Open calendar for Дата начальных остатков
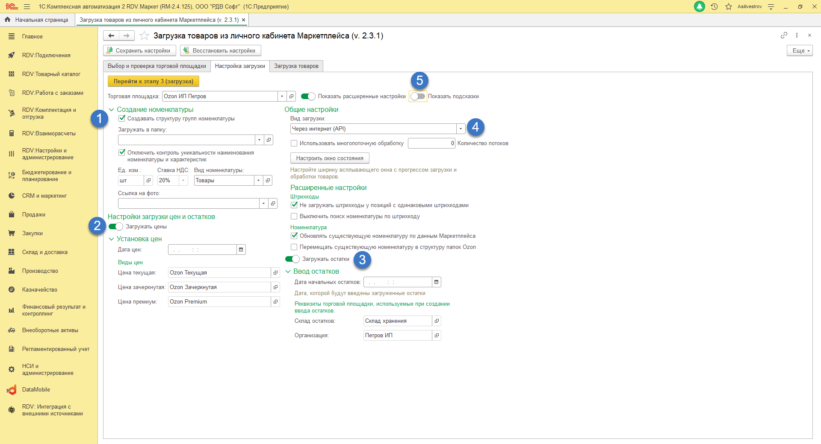The width and height of the screenshot is (821, 444). tap(436, 282)
